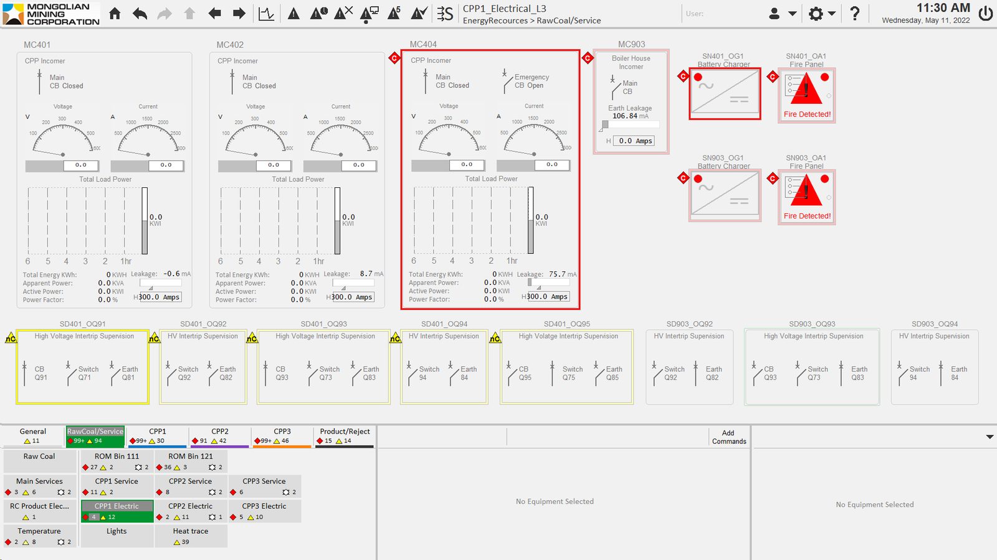Open the ROM Bin 111 display
Screen dimensions: 997x560
(x=117, y=461)
